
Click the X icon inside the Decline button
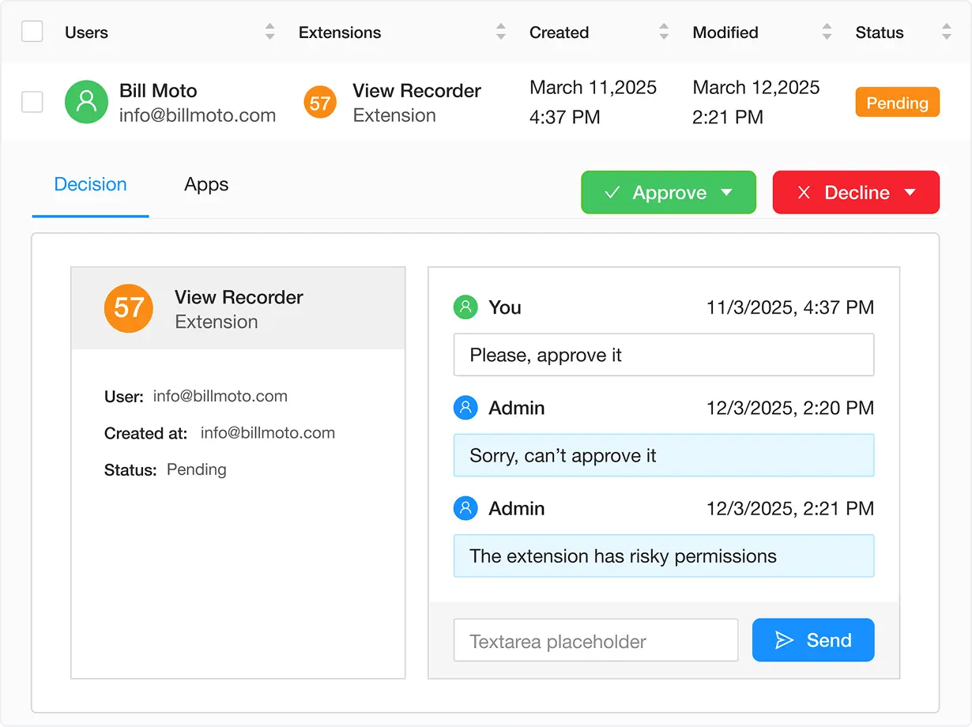click(x=804, y=192)
